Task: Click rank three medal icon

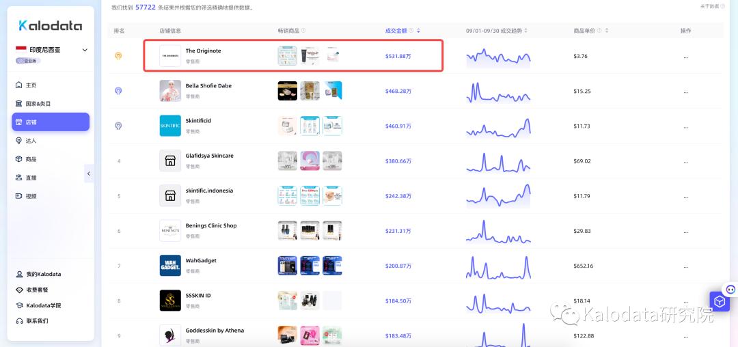Action: [119, 126]
